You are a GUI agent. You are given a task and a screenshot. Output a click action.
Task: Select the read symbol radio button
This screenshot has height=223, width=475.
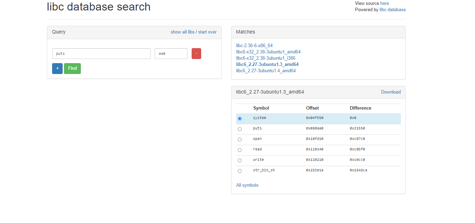pos(240,150)
